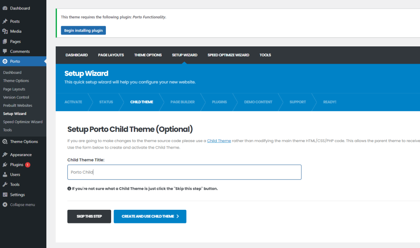Open Porto submenu Dashboard
Image resolution: width=420 pixels, height=248 pixels.
click(12, 72)
